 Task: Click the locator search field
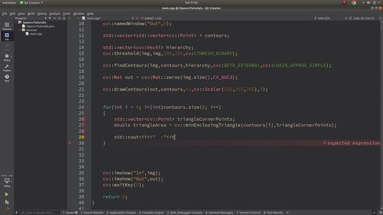tap(40, 213)
